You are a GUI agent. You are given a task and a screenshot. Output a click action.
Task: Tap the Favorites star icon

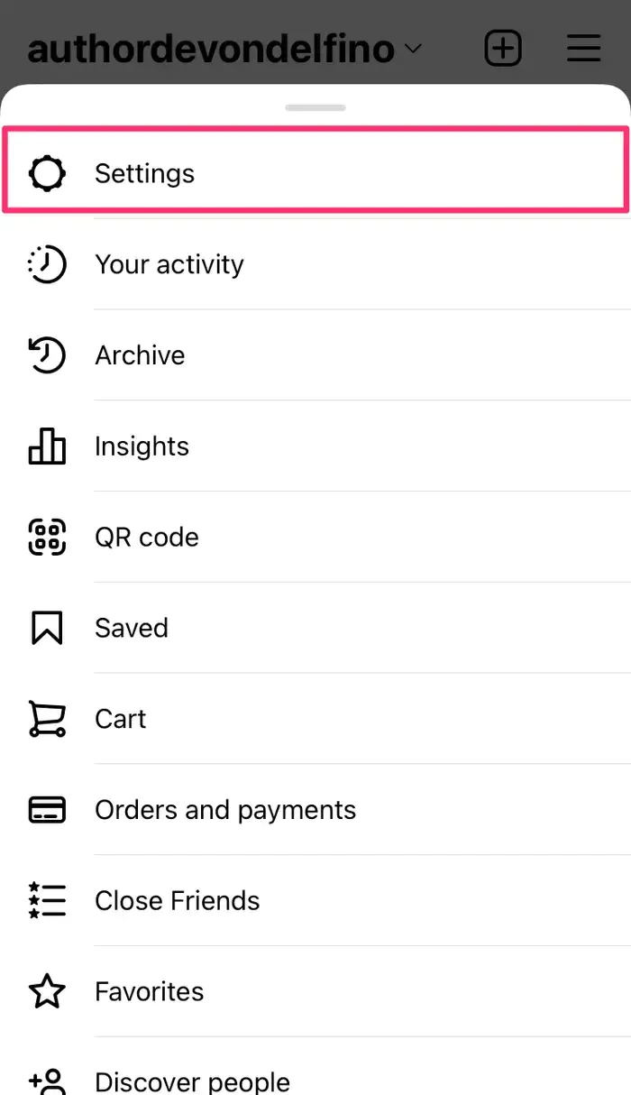click(47, 991)
